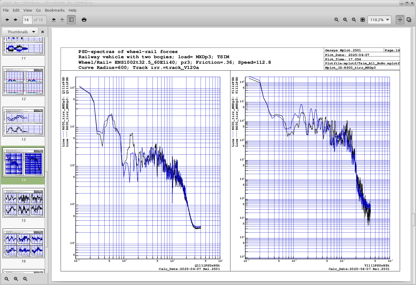Reset zoom to normal size icon

click(x=354, y=20)
